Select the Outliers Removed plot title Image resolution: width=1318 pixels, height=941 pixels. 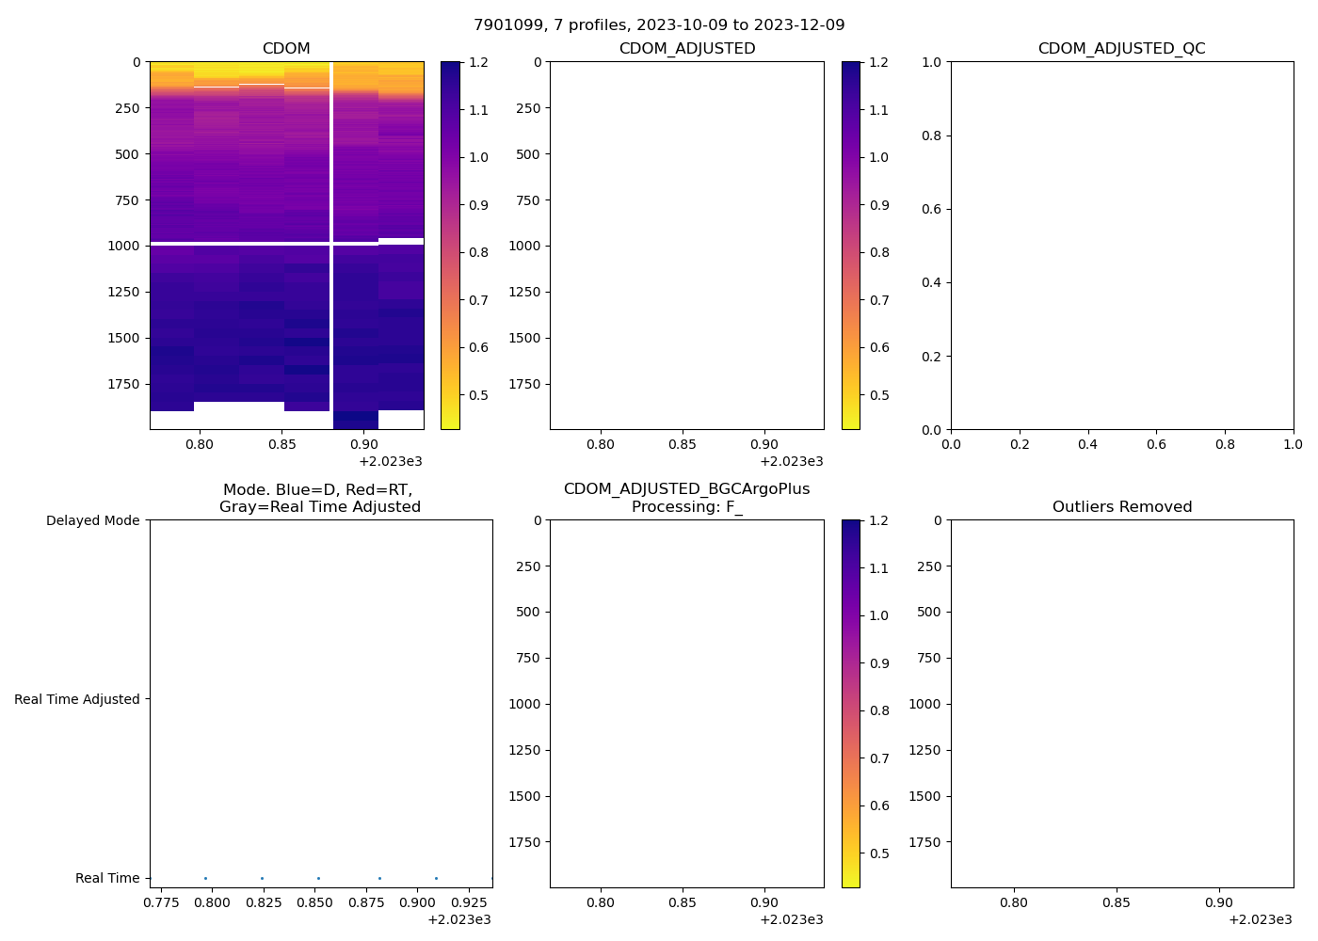(x=1121, y=507)
